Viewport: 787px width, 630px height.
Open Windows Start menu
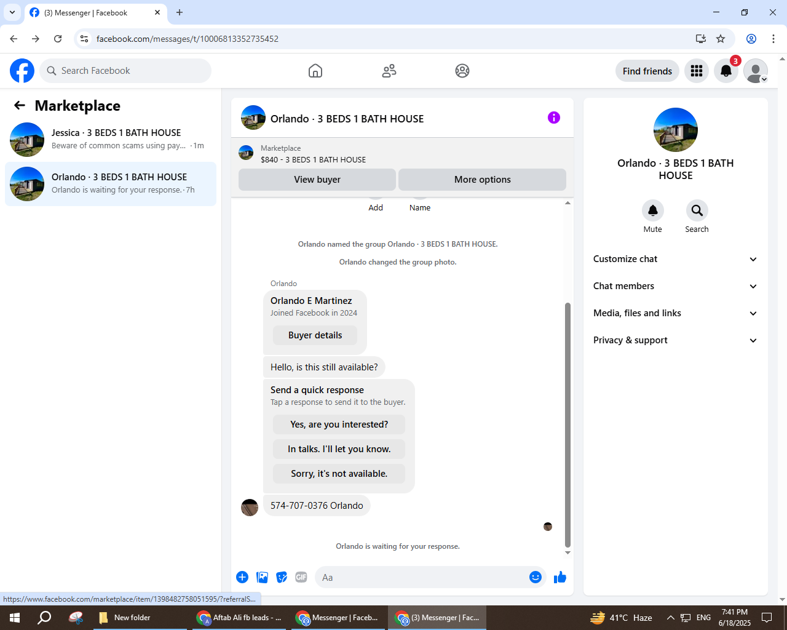tap(15, 618)
